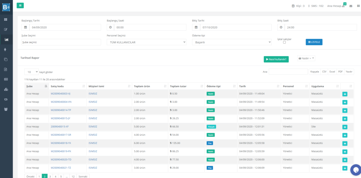
Task: Go to page 12 of results
Action: click(73, 176)
